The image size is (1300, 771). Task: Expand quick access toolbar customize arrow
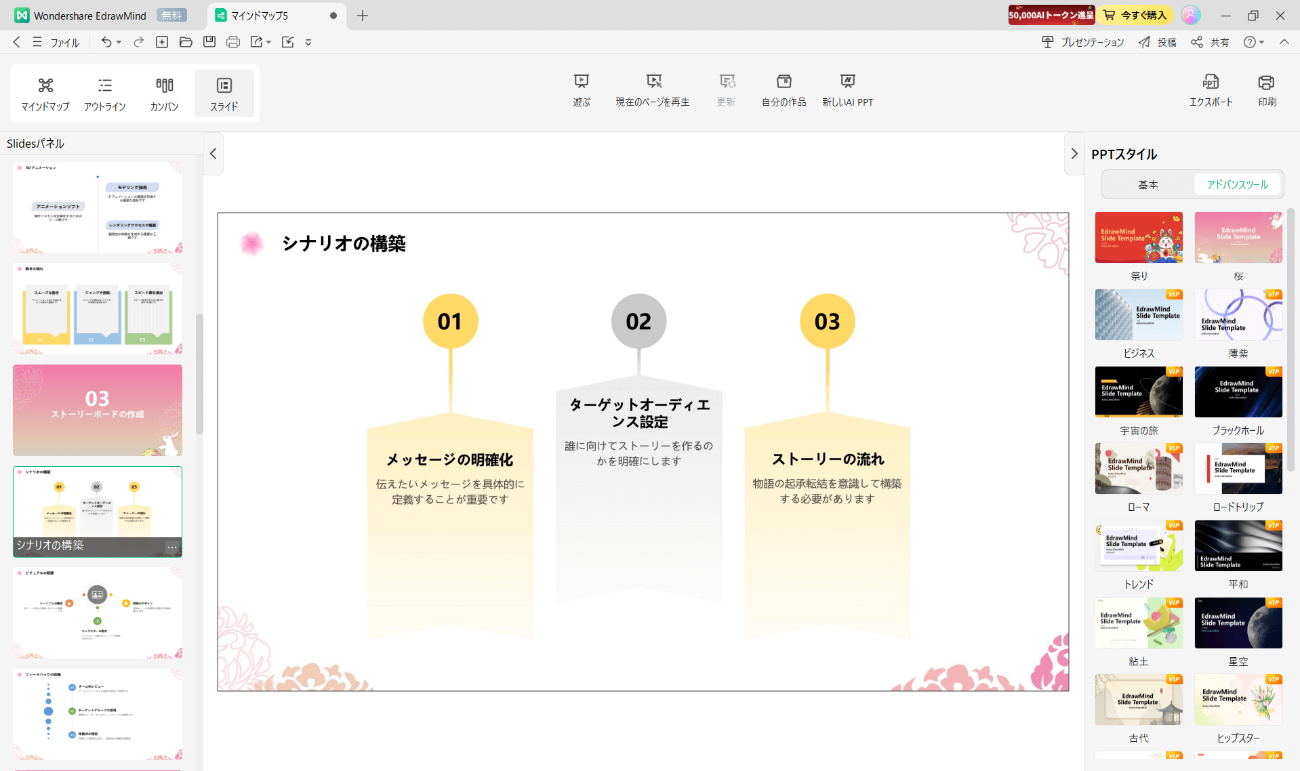point(308,42)
